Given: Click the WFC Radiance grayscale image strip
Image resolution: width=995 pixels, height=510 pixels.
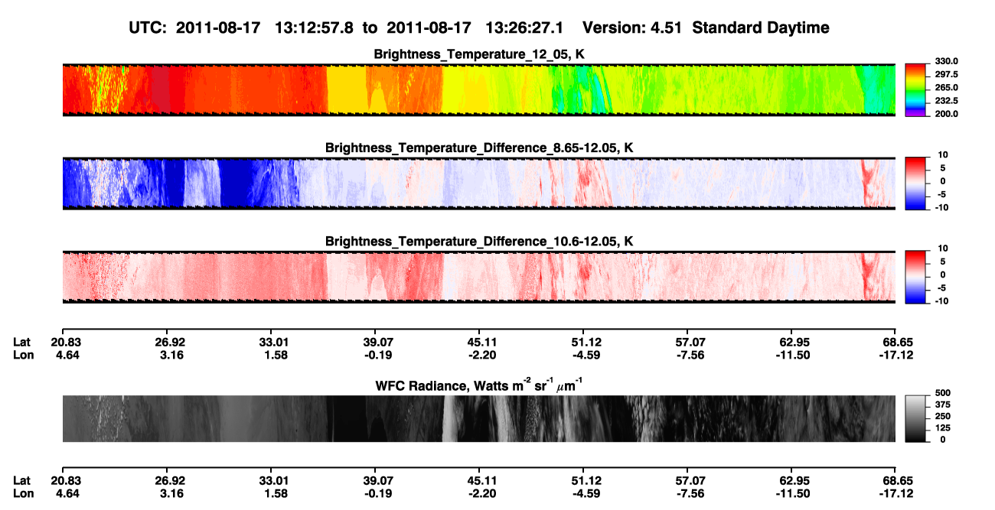Looking at the screenshot, I should (479, 419).
